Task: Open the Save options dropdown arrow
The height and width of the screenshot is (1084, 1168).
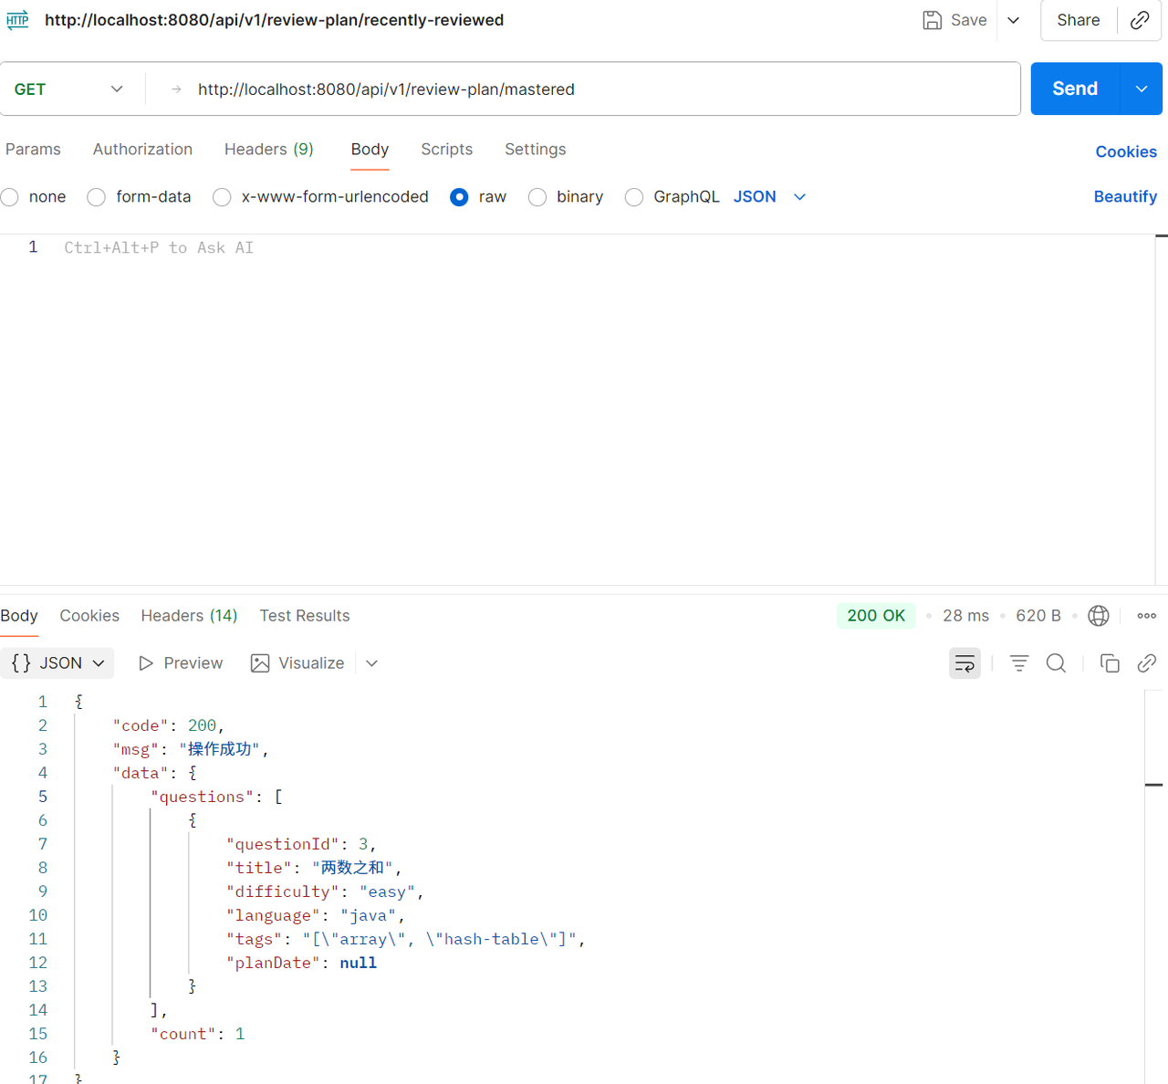Action: coord(1013,20)
